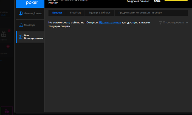The height and width of the screenshot is (115, 192).
Task: Open the Отсортировать по sort dropdown
Action: tap(173, 23)
